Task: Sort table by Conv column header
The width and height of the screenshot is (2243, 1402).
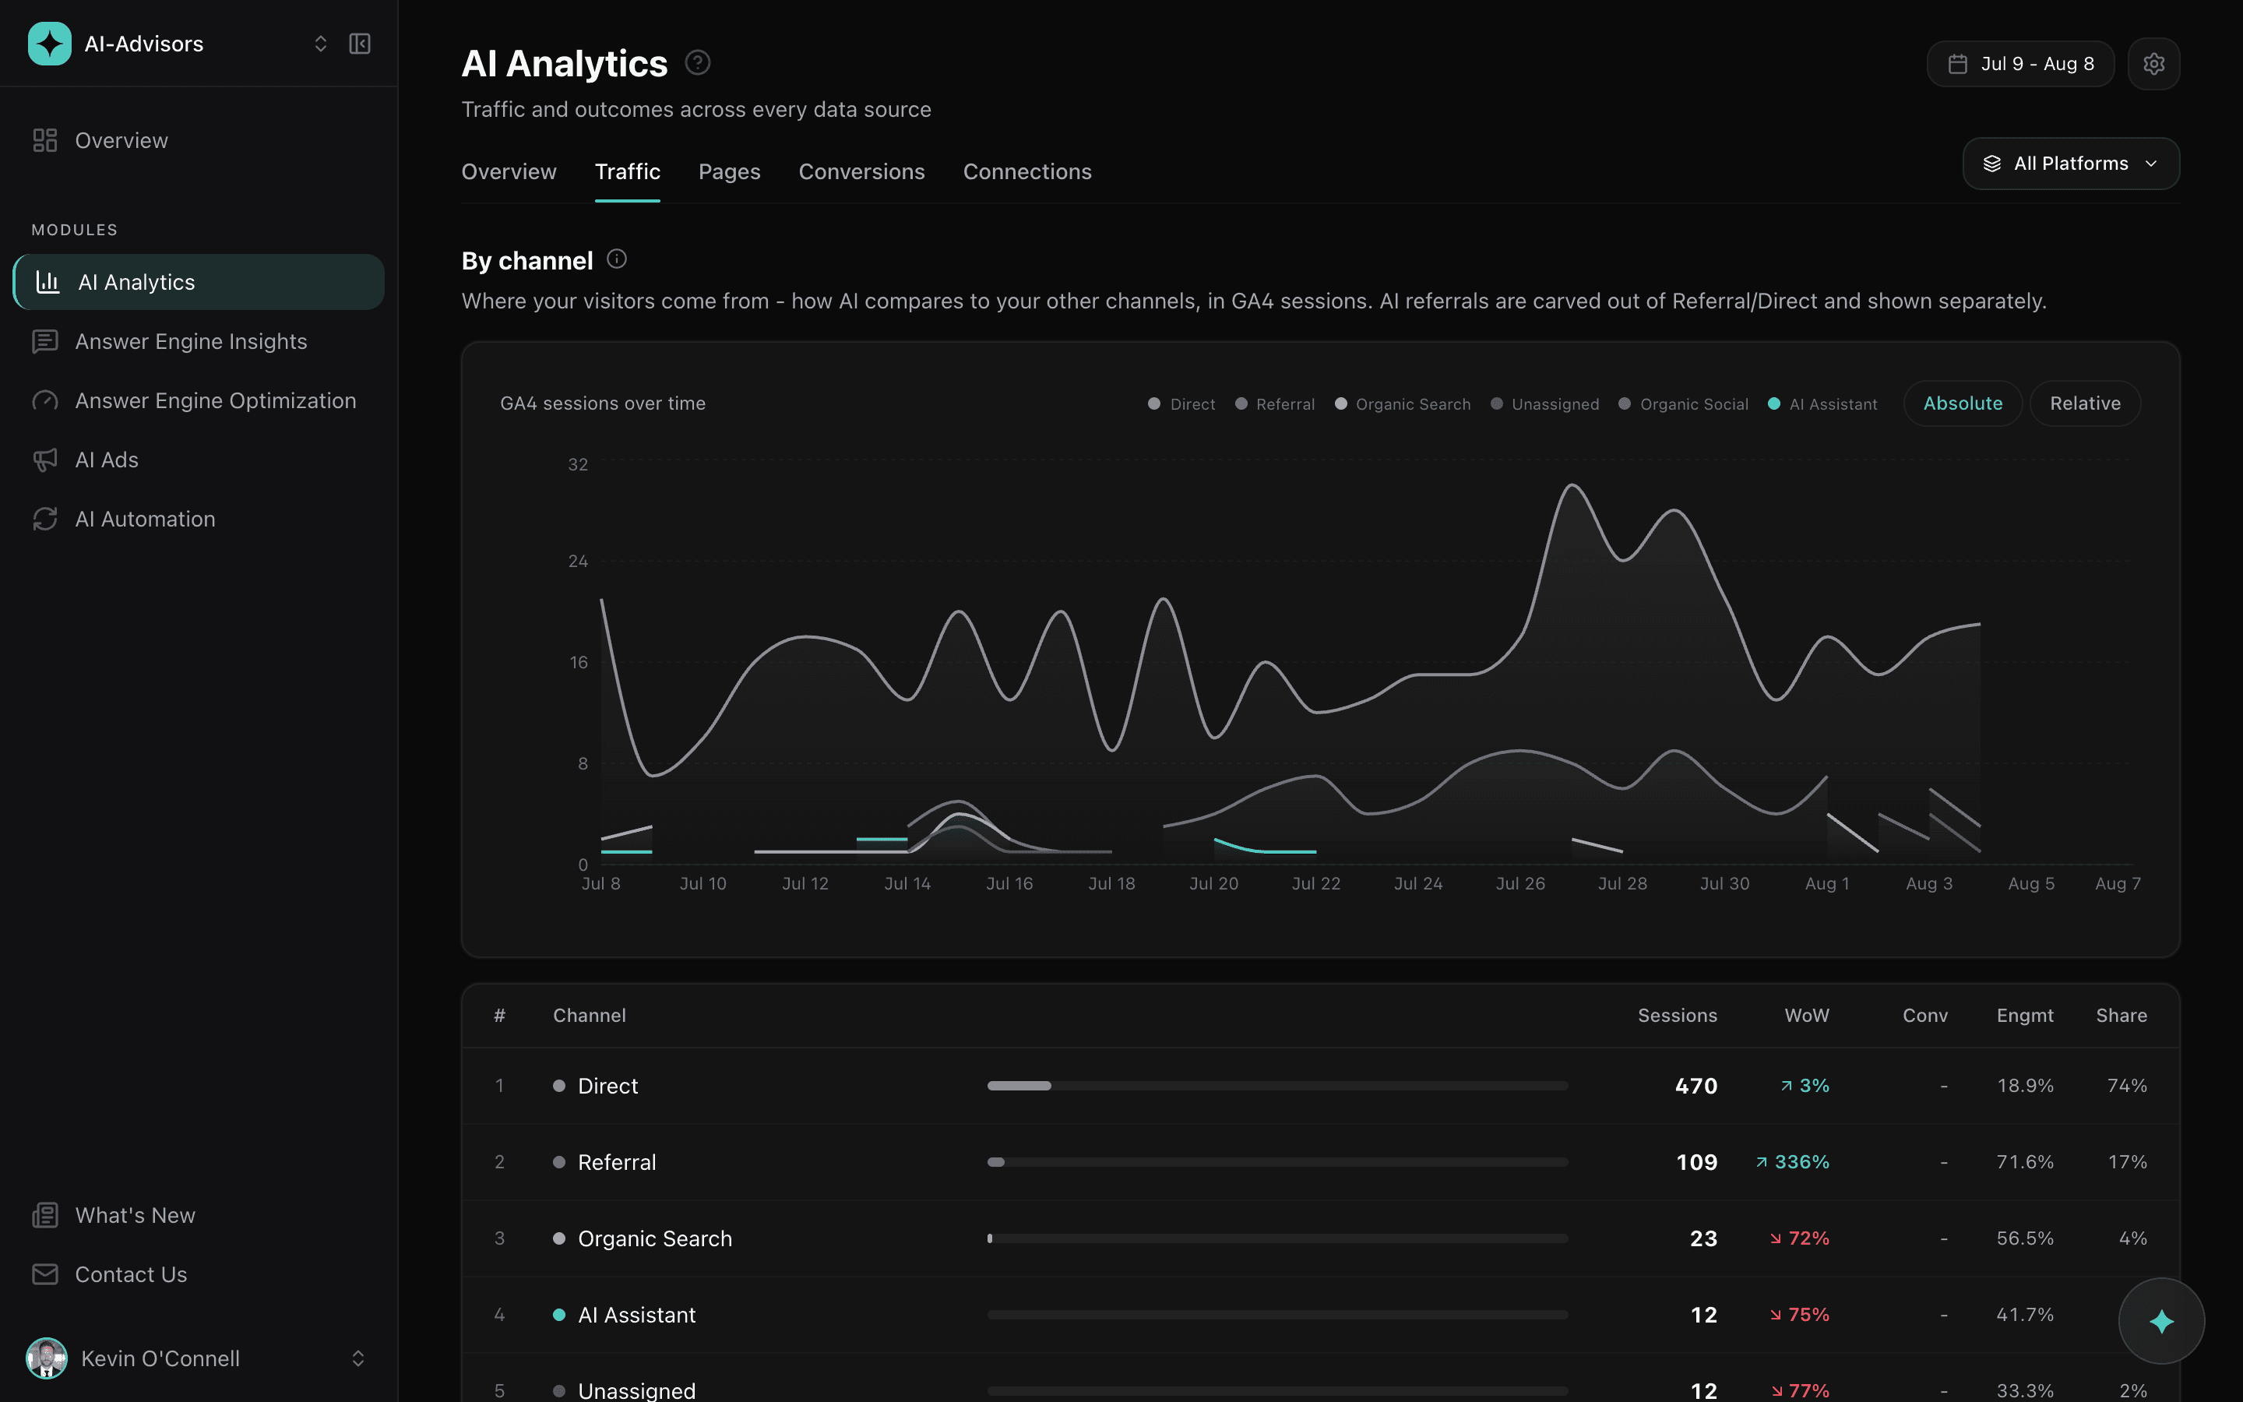Action: [x=1925, y=1016]
